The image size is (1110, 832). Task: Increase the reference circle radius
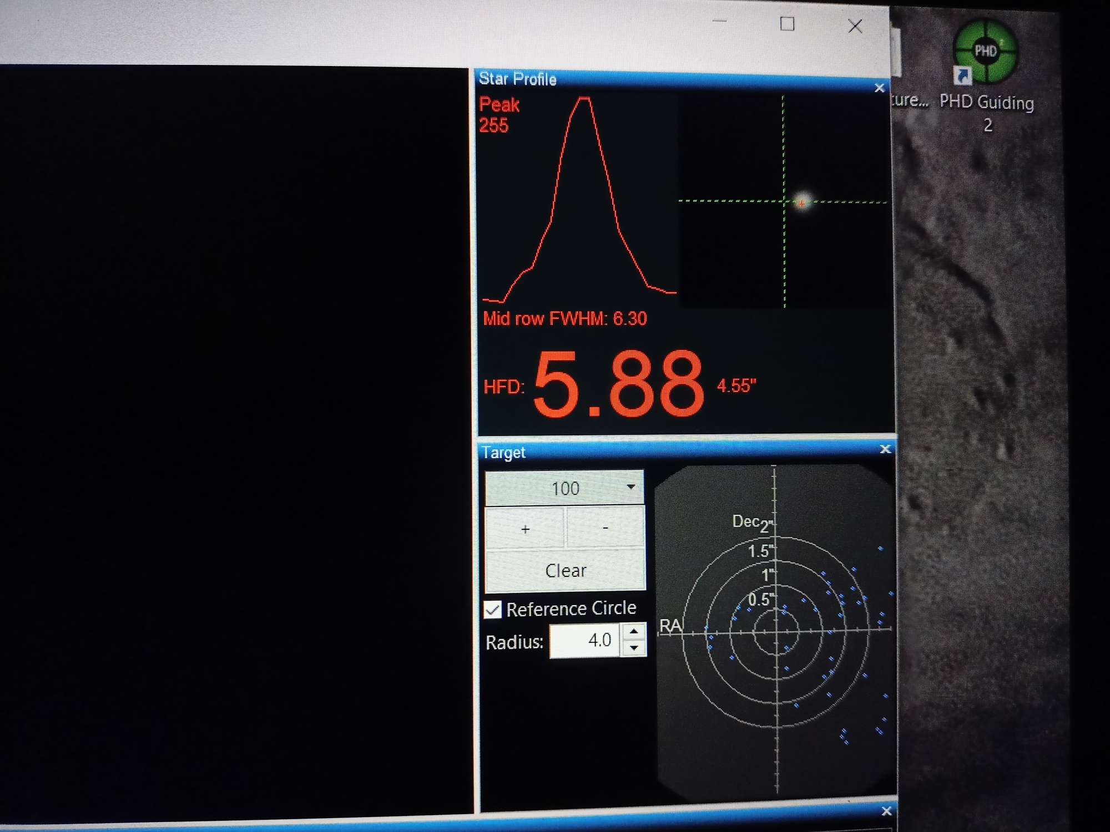point(634,632)
